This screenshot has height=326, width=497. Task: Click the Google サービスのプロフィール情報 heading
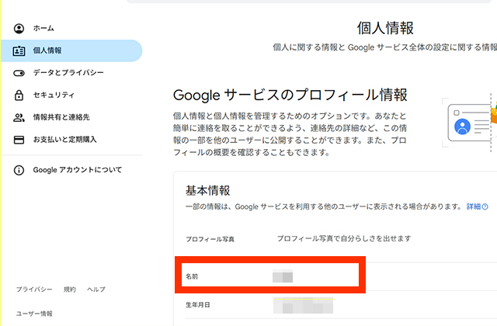click(290, 95)
